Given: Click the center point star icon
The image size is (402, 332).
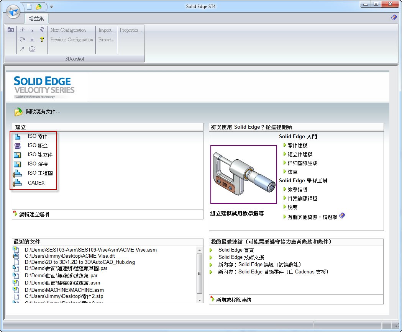Looking at the screenshot, I should tap(23, 30).
